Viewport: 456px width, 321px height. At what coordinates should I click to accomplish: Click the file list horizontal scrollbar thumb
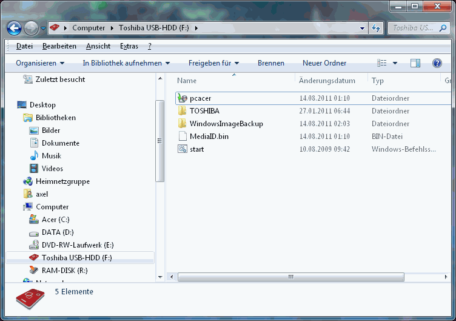291,277
